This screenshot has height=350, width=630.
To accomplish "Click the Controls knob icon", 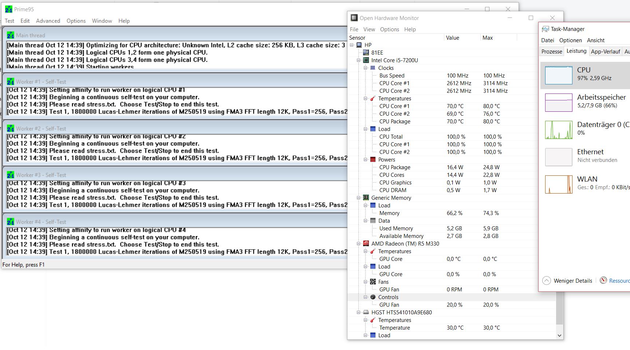I will (x=373, y=297).
